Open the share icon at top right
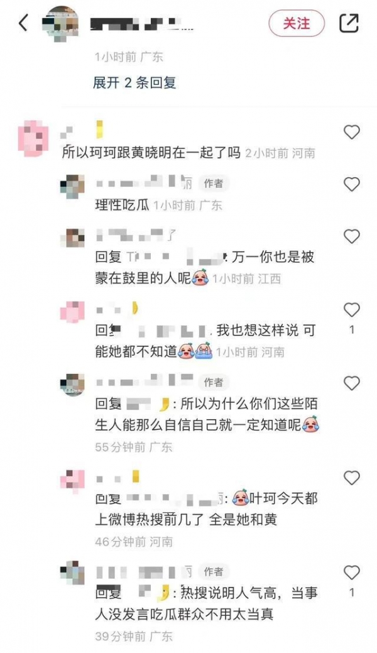The image size is (377, 653). tap(349, 23)
